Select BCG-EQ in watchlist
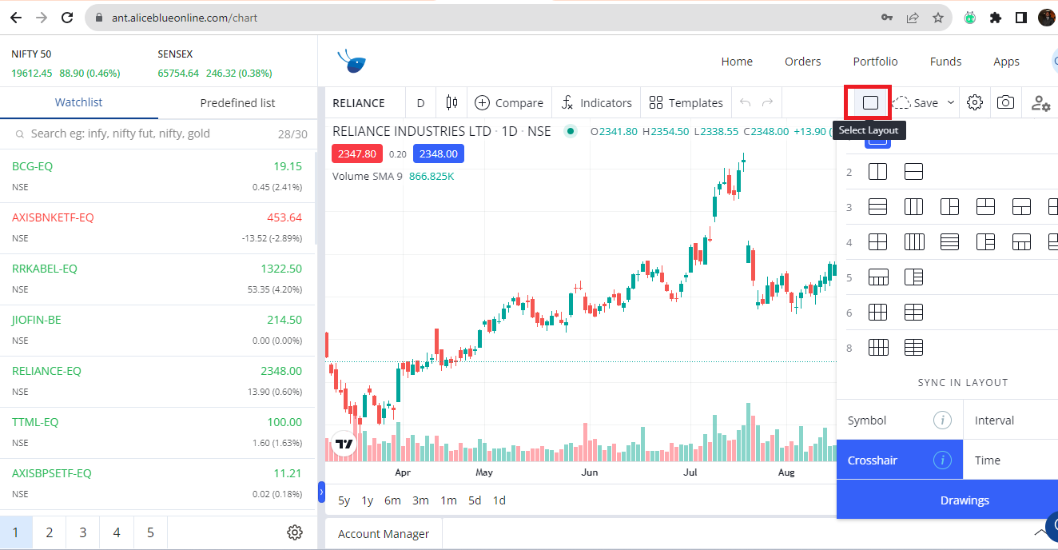The height and width of the screenshot is (550, 1058). (x=157, y=177)
